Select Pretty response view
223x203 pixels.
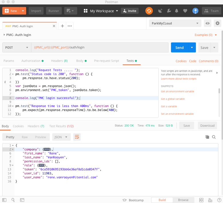pos(10,137)
